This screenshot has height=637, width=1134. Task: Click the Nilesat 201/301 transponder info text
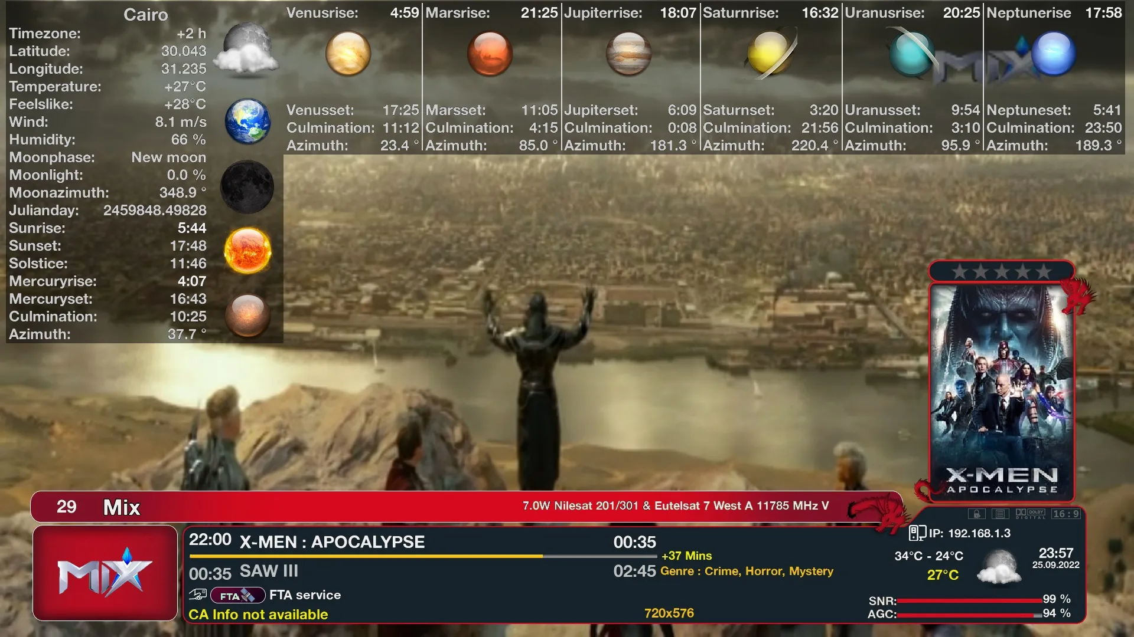[x=676, y=506]
